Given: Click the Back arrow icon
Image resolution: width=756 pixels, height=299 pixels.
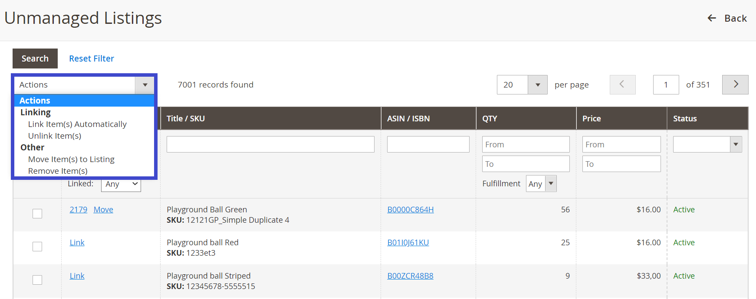Looking at the screenshot, I should click(x=712, y=18).
